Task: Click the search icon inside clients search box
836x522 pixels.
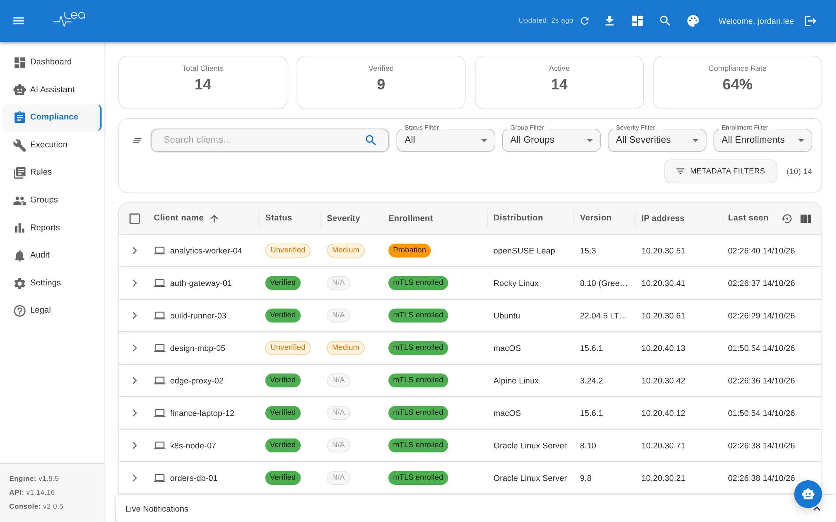Action: click(371, 140)
